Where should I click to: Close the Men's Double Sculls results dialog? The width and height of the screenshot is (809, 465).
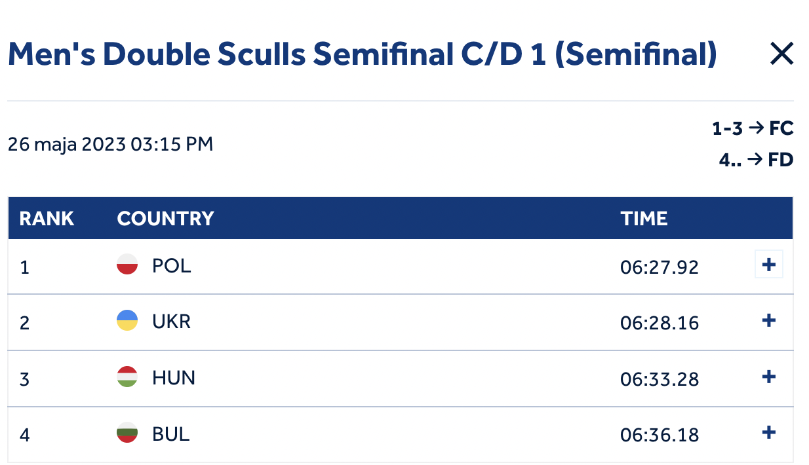tap(781, 54)
